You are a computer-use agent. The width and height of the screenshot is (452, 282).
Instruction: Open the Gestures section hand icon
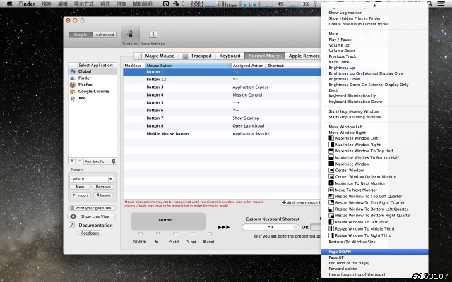[130, 34]
